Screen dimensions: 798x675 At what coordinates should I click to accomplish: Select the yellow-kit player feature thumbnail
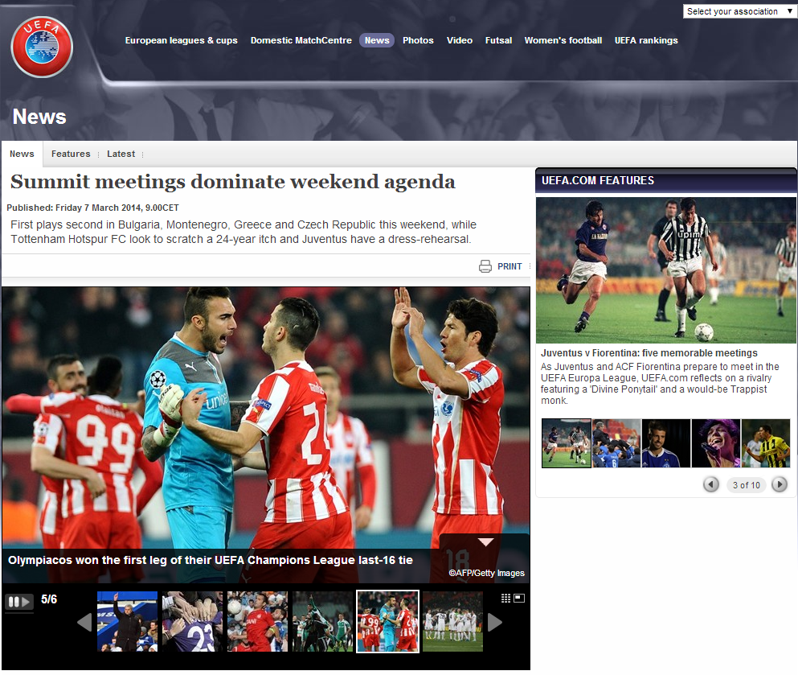pos(766,443)
